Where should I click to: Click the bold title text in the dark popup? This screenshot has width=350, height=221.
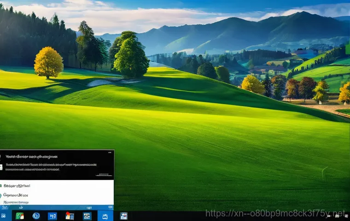point(31,157)
